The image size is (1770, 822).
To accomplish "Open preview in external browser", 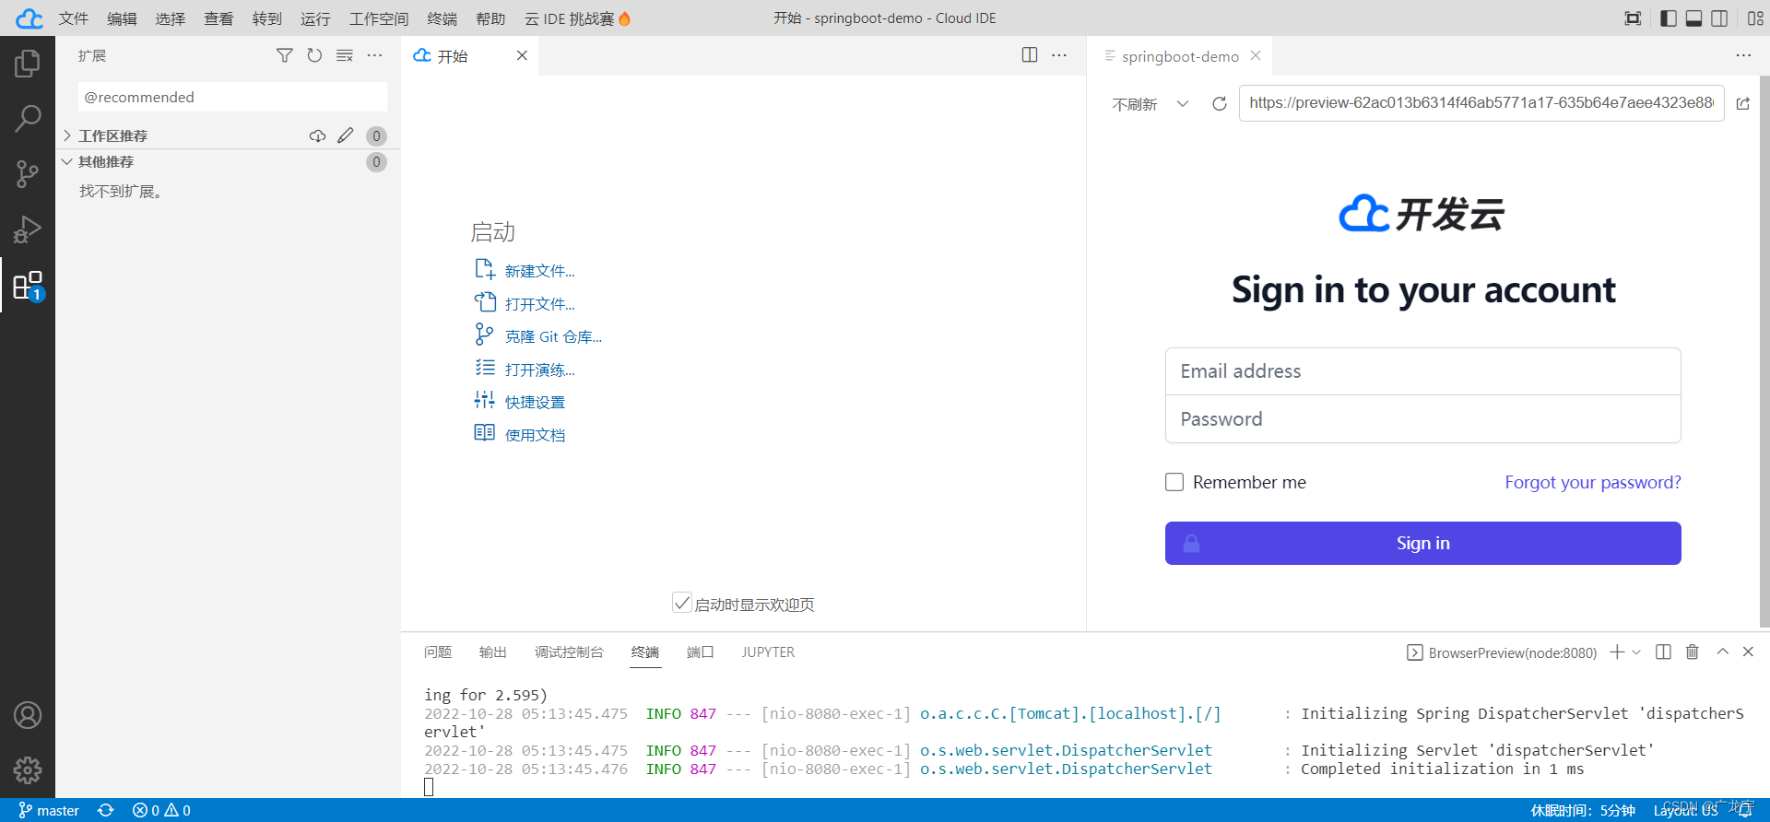I will pyautogui.click(x=1743, y=104).
